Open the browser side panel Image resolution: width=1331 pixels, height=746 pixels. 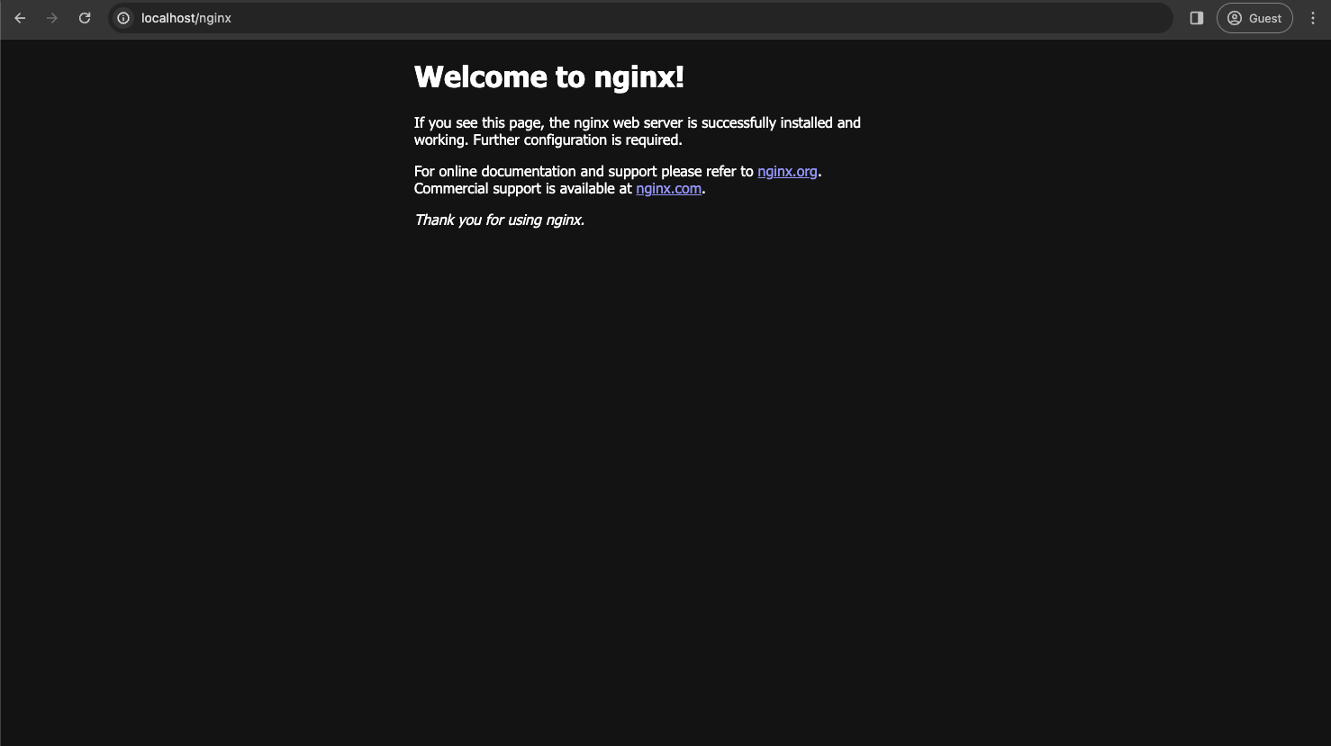click(1197, 18)
